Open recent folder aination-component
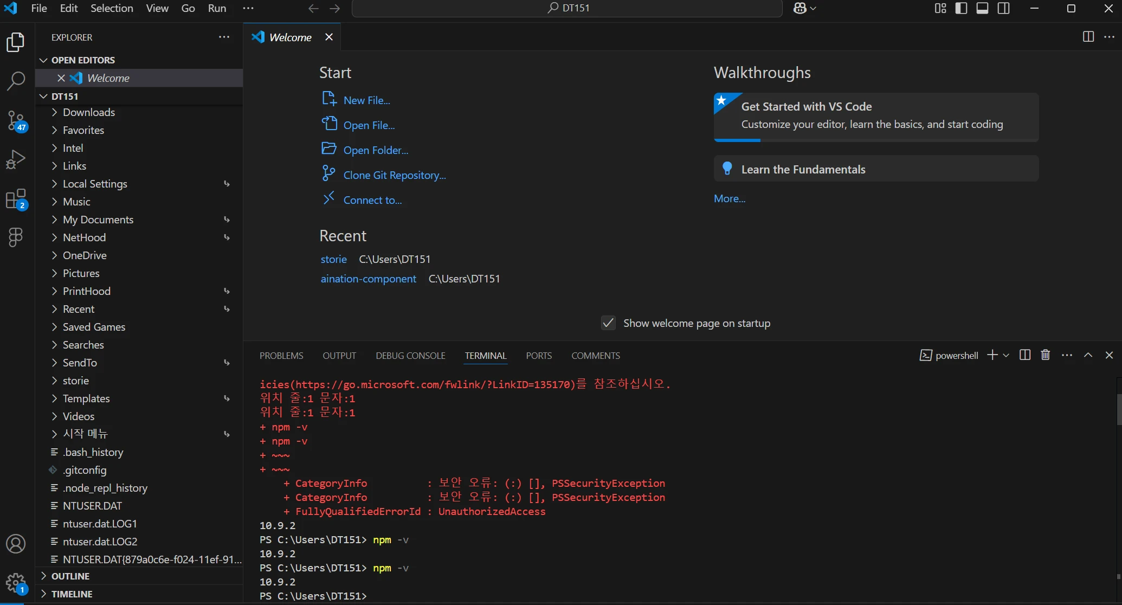 point(369,279)
